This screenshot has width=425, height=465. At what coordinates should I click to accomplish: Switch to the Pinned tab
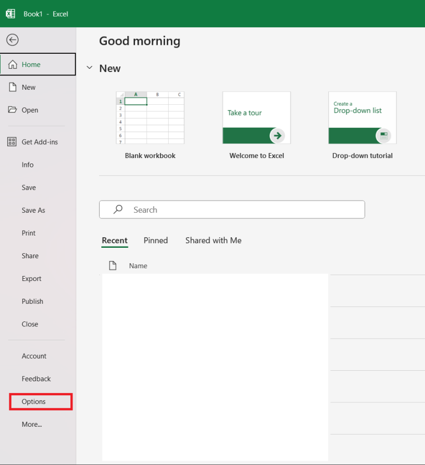click(156, 241)
